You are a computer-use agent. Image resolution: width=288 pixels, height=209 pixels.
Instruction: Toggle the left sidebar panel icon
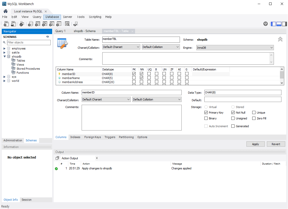point(273,24)
